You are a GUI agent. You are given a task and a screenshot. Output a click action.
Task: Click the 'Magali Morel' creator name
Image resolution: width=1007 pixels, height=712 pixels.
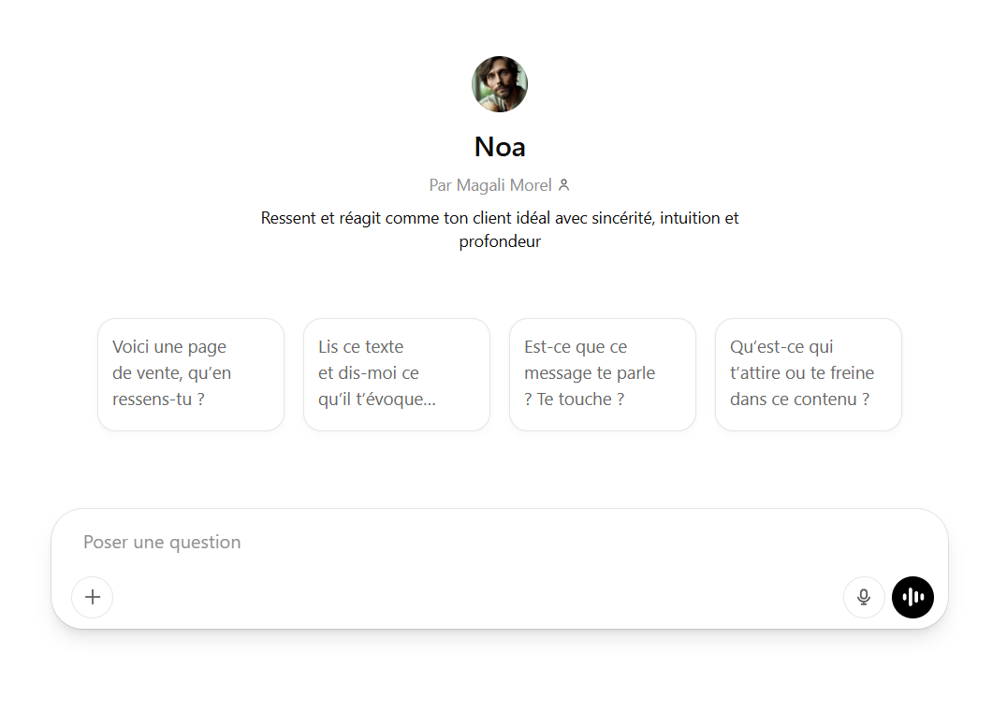503,185
